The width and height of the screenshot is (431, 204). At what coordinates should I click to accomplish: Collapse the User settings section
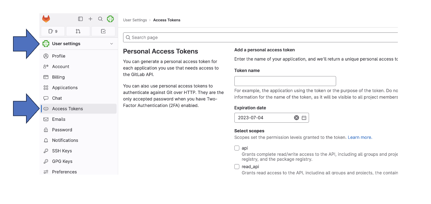(111, 44)
